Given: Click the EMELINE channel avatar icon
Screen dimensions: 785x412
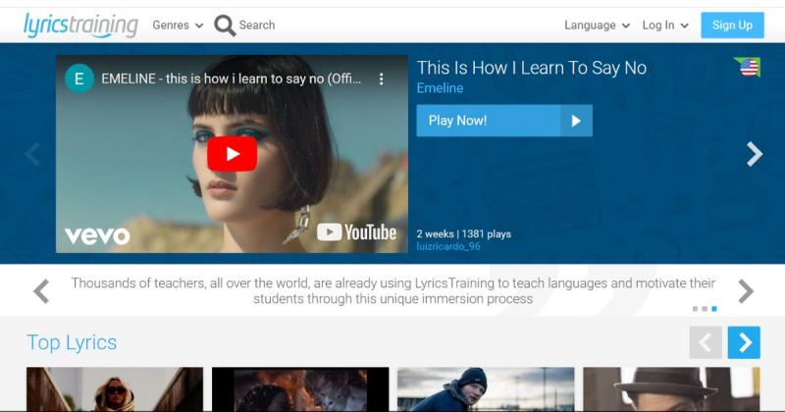Looking at the screenshot, I should 79,78.
